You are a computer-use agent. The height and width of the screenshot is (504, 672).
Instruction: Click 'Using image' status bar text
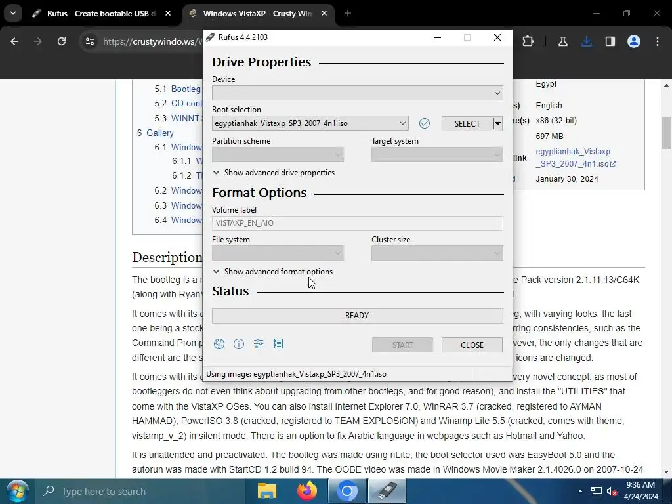(x=296, y=373)
